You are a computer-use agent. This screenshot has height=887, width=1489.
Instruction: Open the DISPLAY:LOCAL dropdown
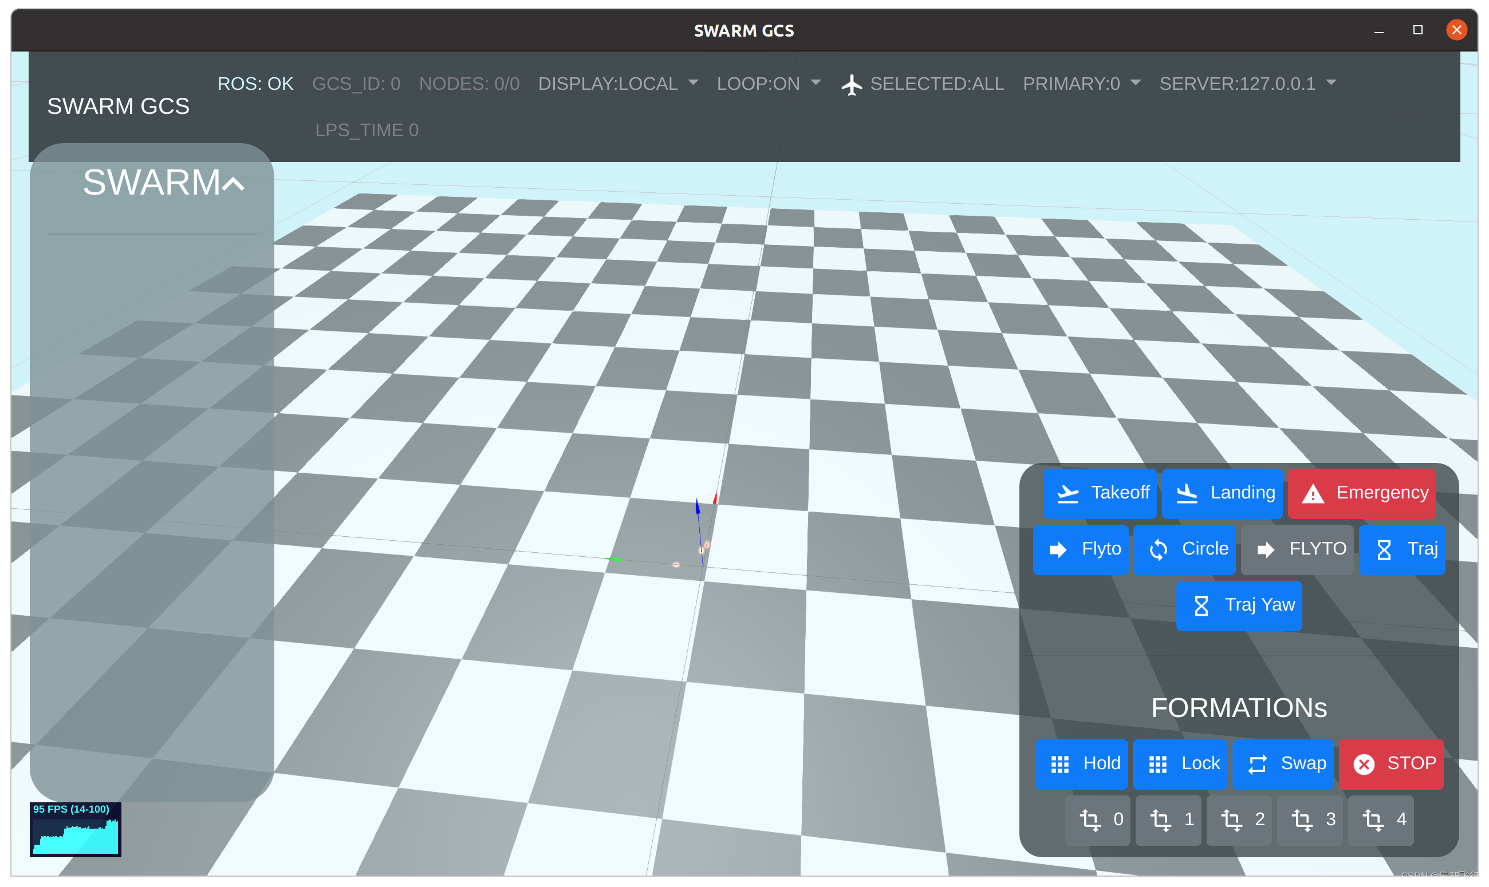tap(618, 84)
